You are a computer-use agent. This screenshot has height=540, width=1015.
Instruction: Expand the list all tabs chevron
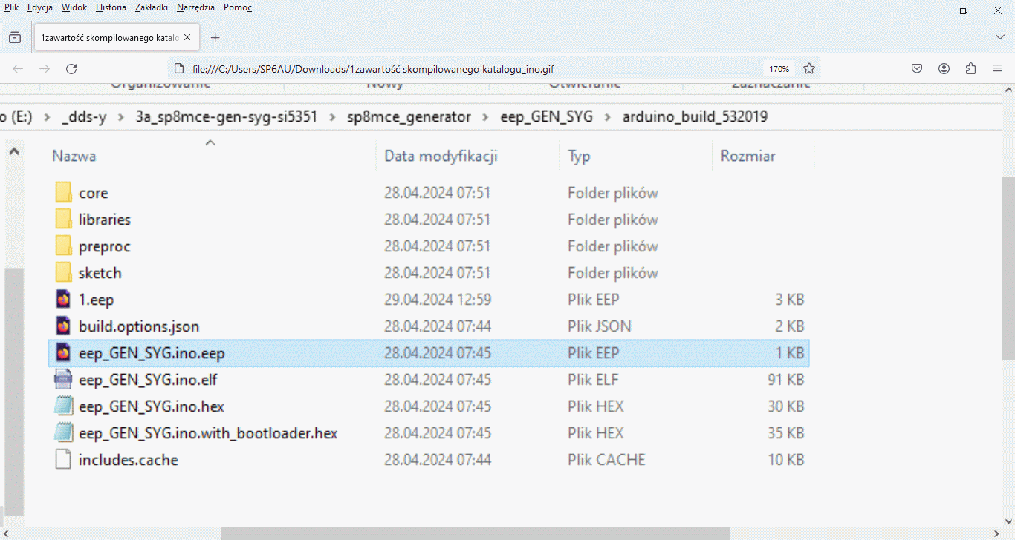pyautogui.click(x=999, y=37)
